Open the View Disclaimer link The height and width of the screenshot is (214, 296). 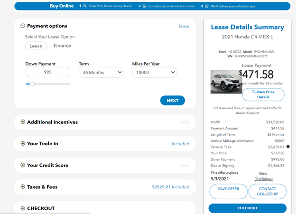pos(263,176)
